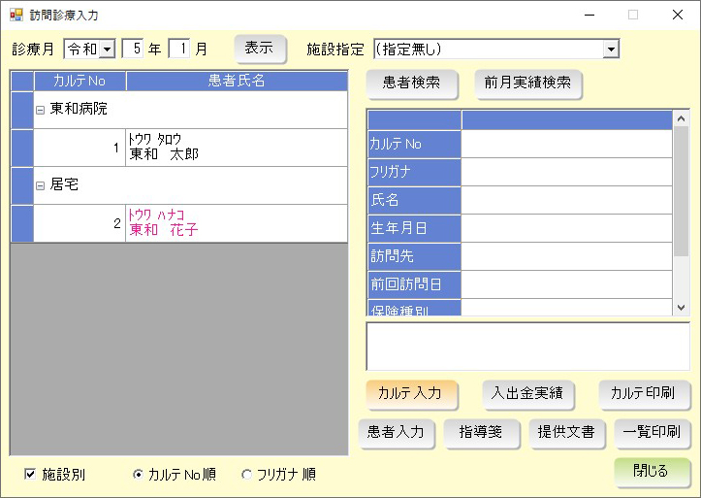This screenshot has width=701, height=498.
Task: Open 前月実績検索
Action: tap(528, 83)
